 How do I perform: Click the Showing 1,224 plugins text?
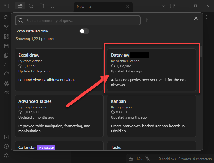tap(35, 39)
